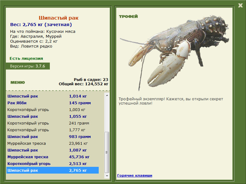Click the ТРОФЕЙ label

point(128,17)
